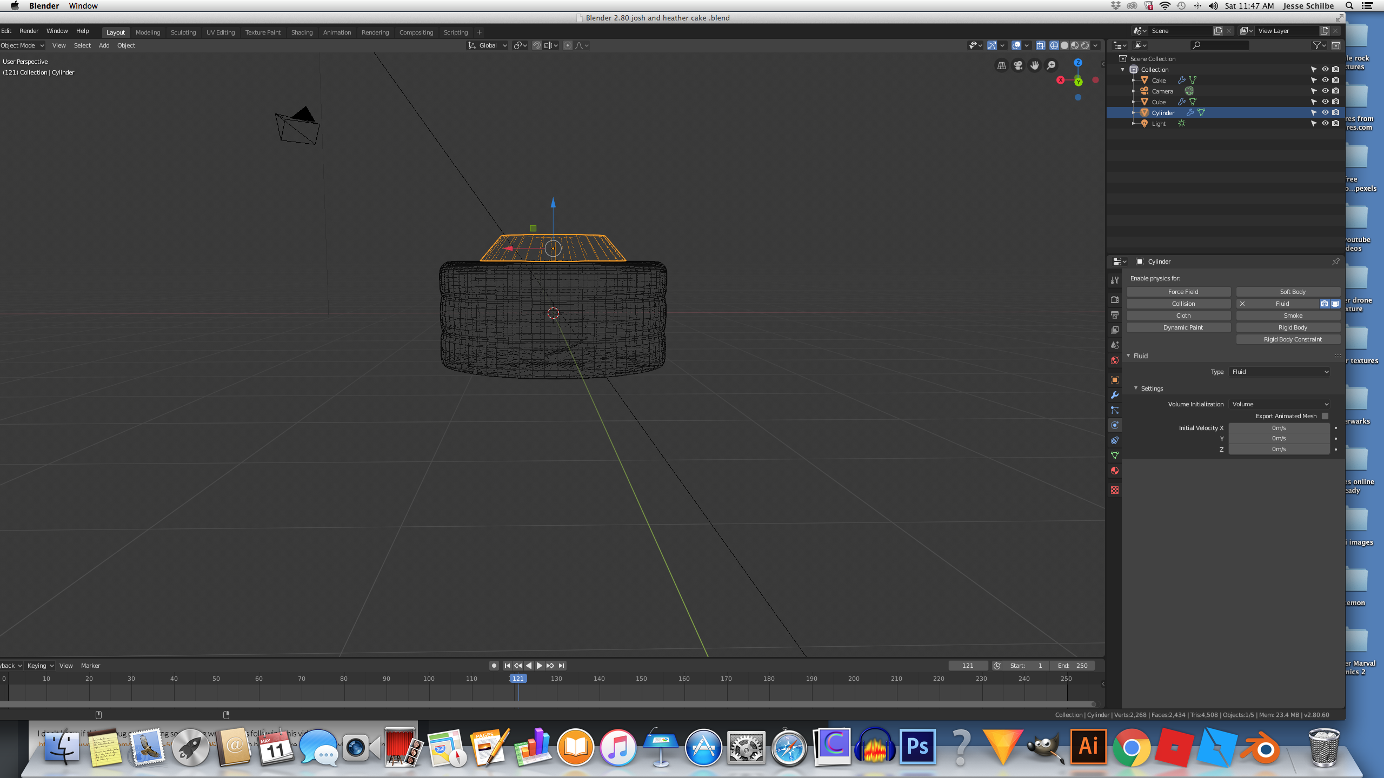Switch to camera view icon in viewport
This screenshot has width=1384, height=778.
pyautogui.click(x=1018, y=65)
